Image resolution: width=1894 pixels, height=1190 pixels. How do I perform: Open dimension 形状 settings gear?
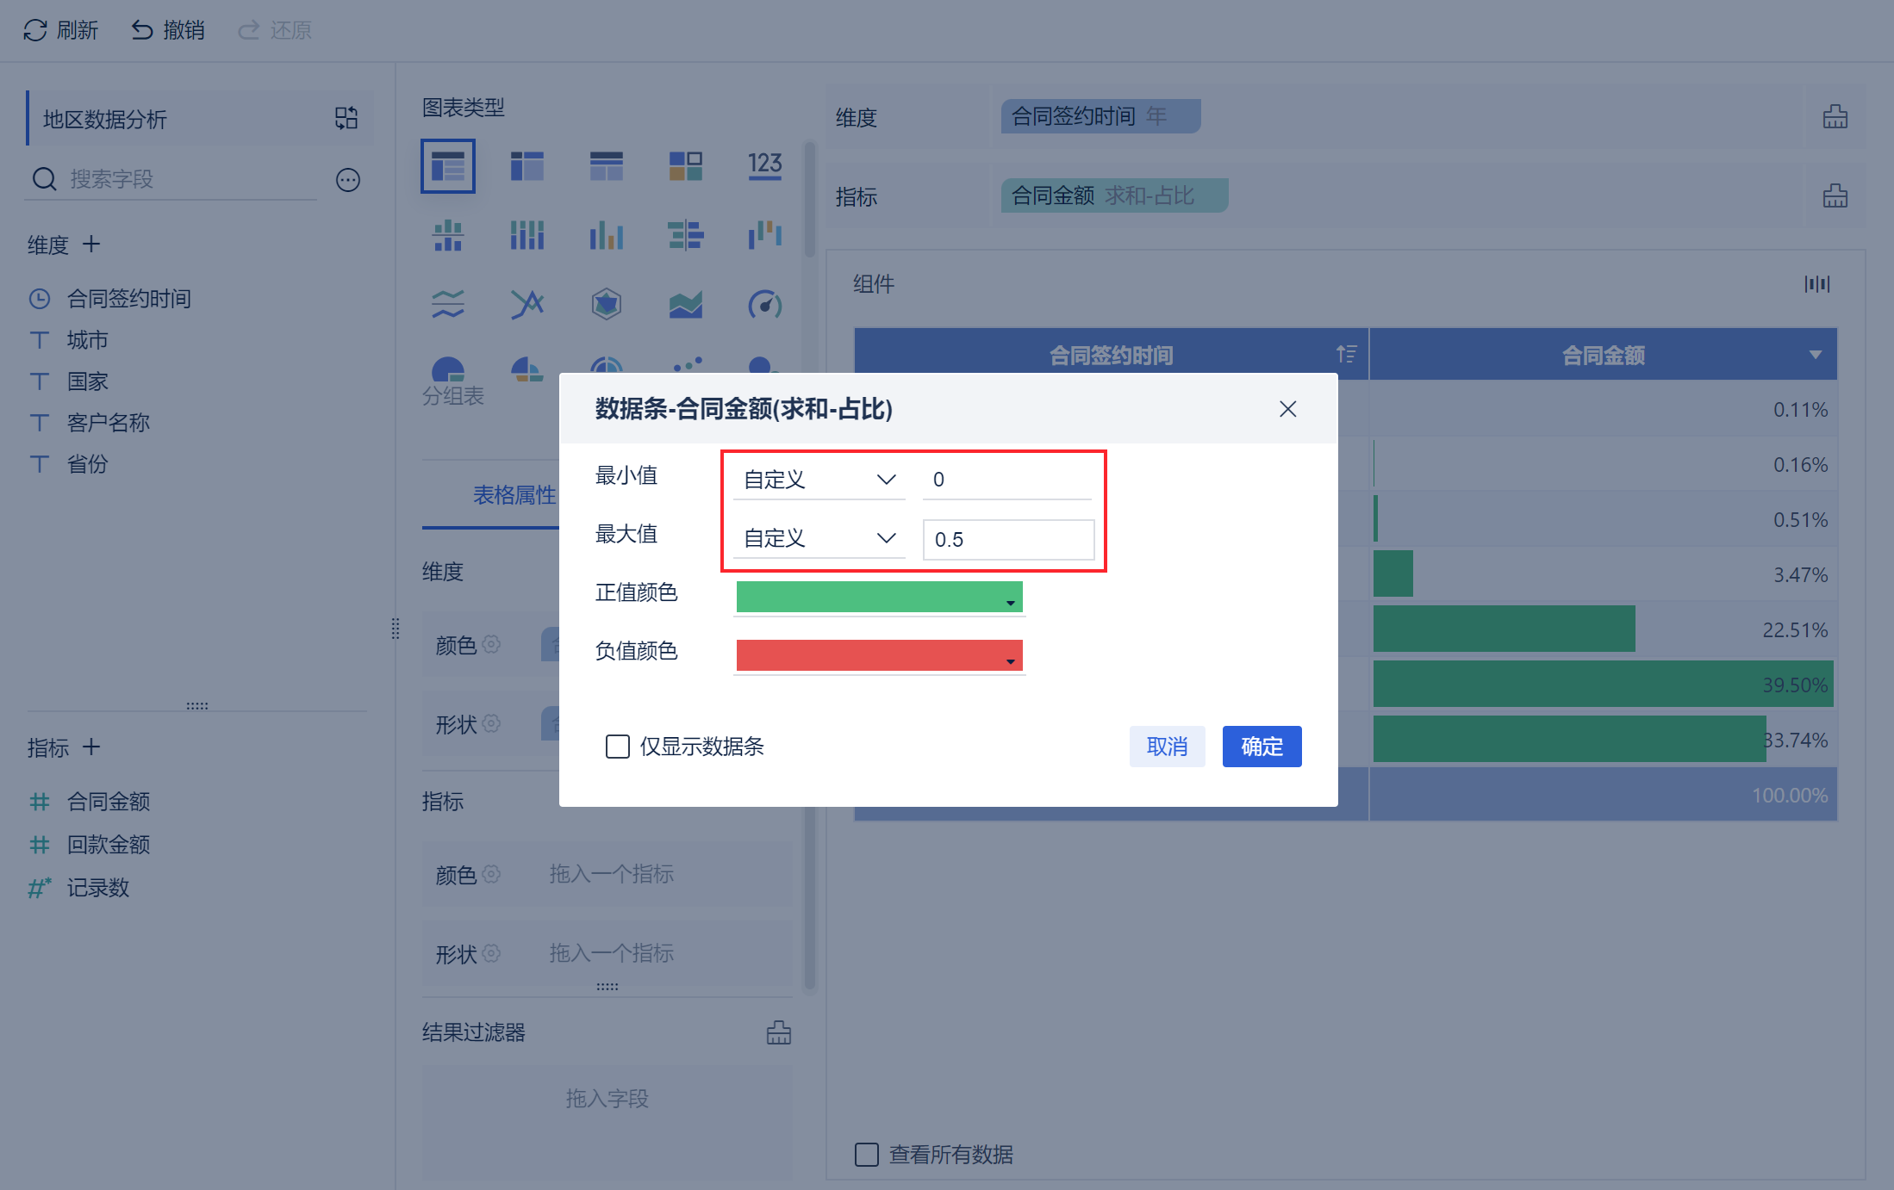[491, 723]
